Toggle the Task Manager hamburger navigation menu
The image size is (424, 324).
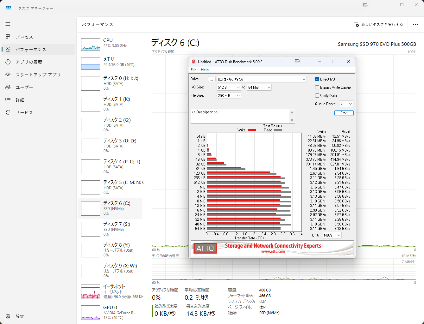8,24
